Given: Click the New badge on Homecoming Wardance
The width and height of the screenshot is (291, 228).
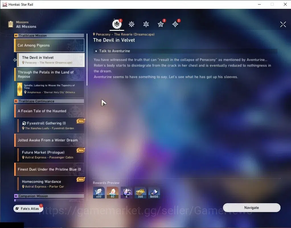Looking at the screenshot, I should tap(81, 179).
